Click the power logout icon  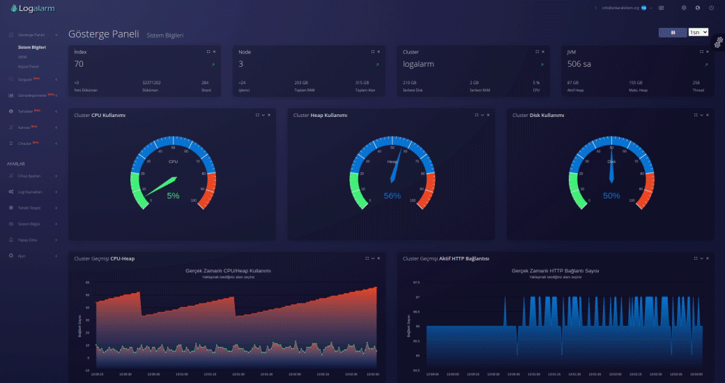coord(711,8)
